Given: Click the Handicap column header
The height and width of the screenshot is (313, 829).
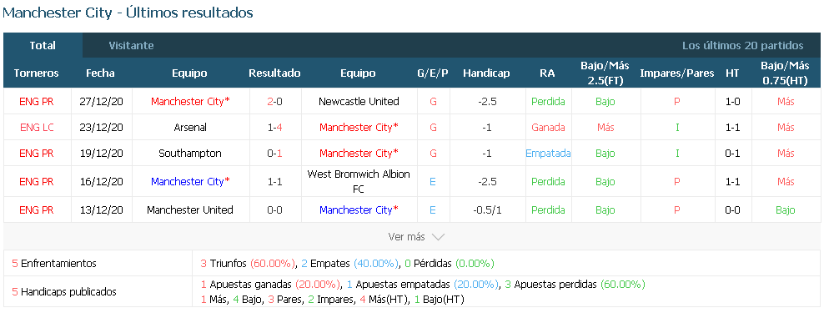Looking at the screenshot, I should (486, 73).
